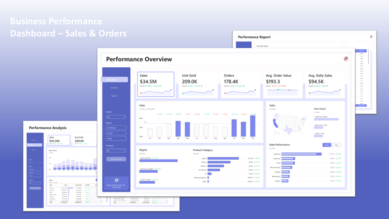Click the logo icon on the Performance Report header

[370, 36]
